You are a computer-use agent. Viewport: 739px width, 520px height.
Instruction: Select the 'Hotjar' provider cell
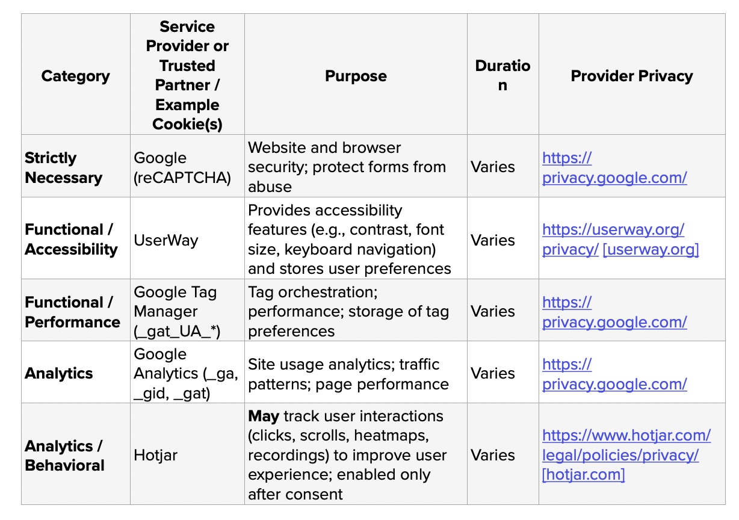pyautogui.click(x=155, y=455)
